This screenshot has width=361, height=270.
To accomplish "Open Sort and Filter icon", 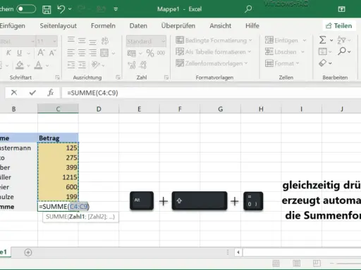I will (x=341, y=40).
